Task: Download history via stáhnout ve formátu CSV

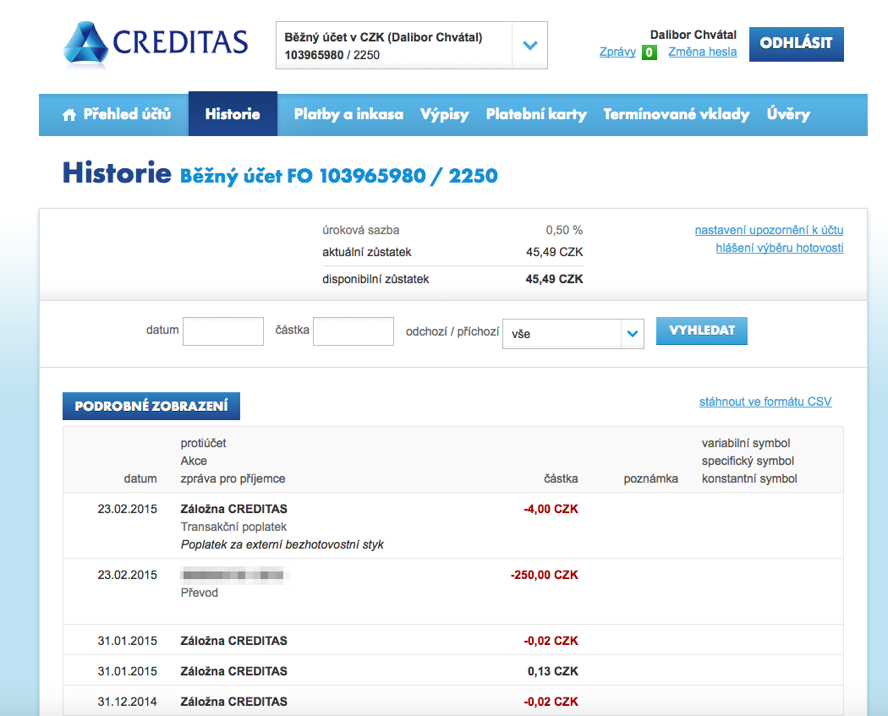Action: (x=765, y=402)
